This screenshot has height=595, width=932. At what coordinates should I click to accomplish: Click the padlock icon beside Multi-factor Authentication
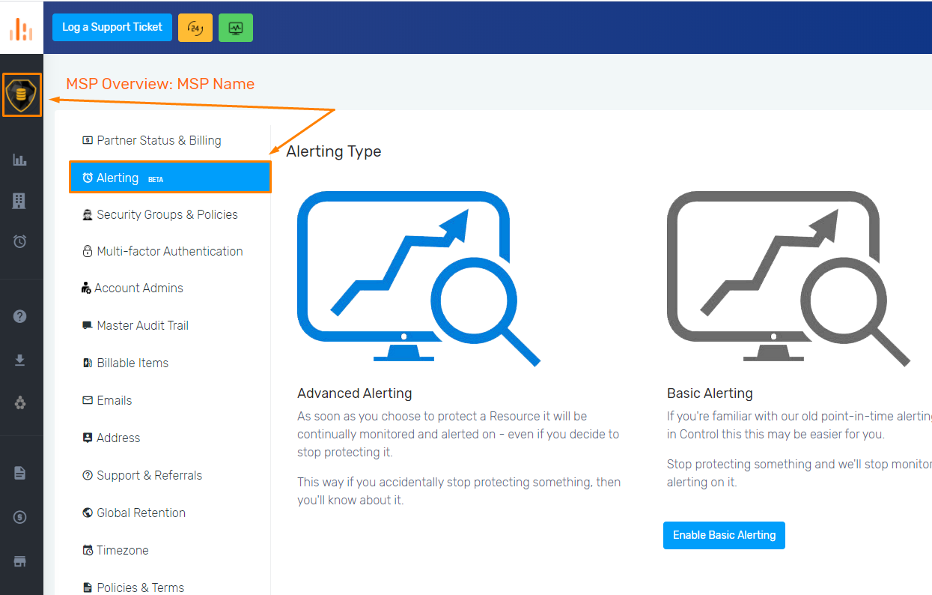pyautogui.click(x=88, y=251)
